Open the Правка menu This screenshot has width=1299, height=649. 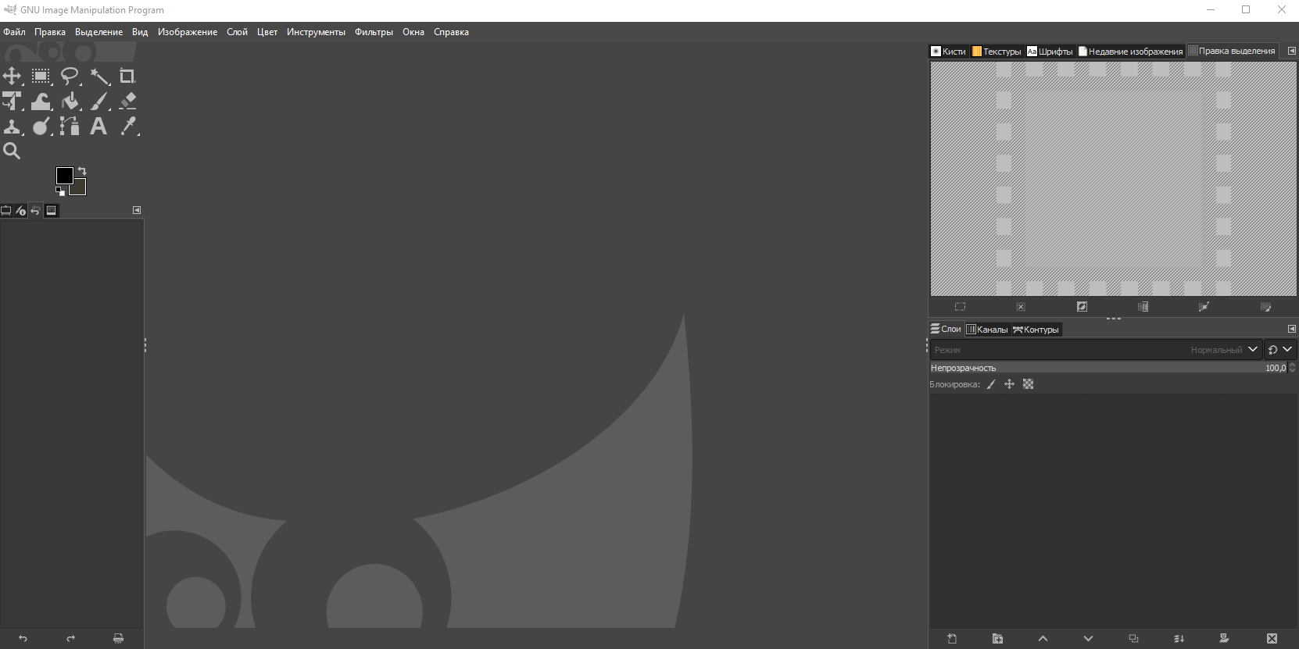pos(50,32)
